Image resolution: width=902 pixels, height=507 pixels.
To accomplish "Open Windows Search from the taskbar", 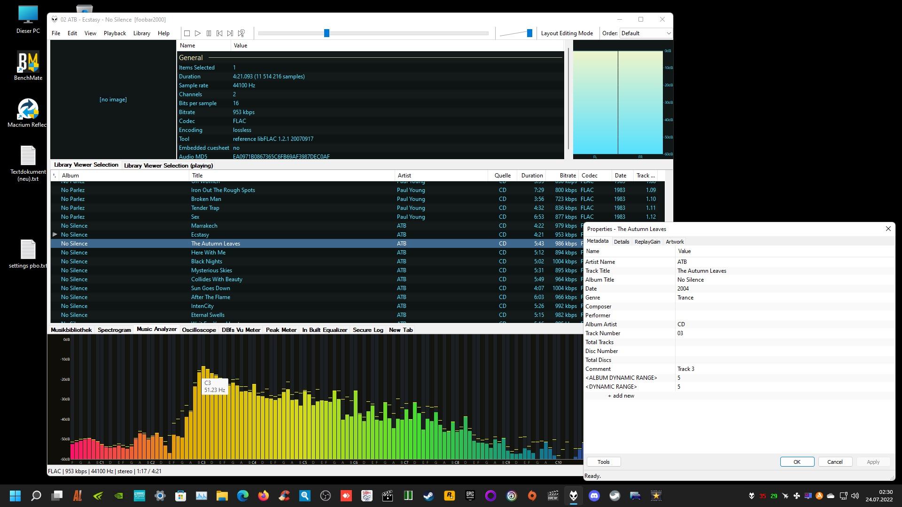I will [36, 496].
